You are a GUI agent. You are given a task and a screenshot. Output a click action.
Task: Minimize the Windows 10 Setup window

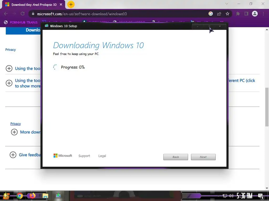[198, 26]
